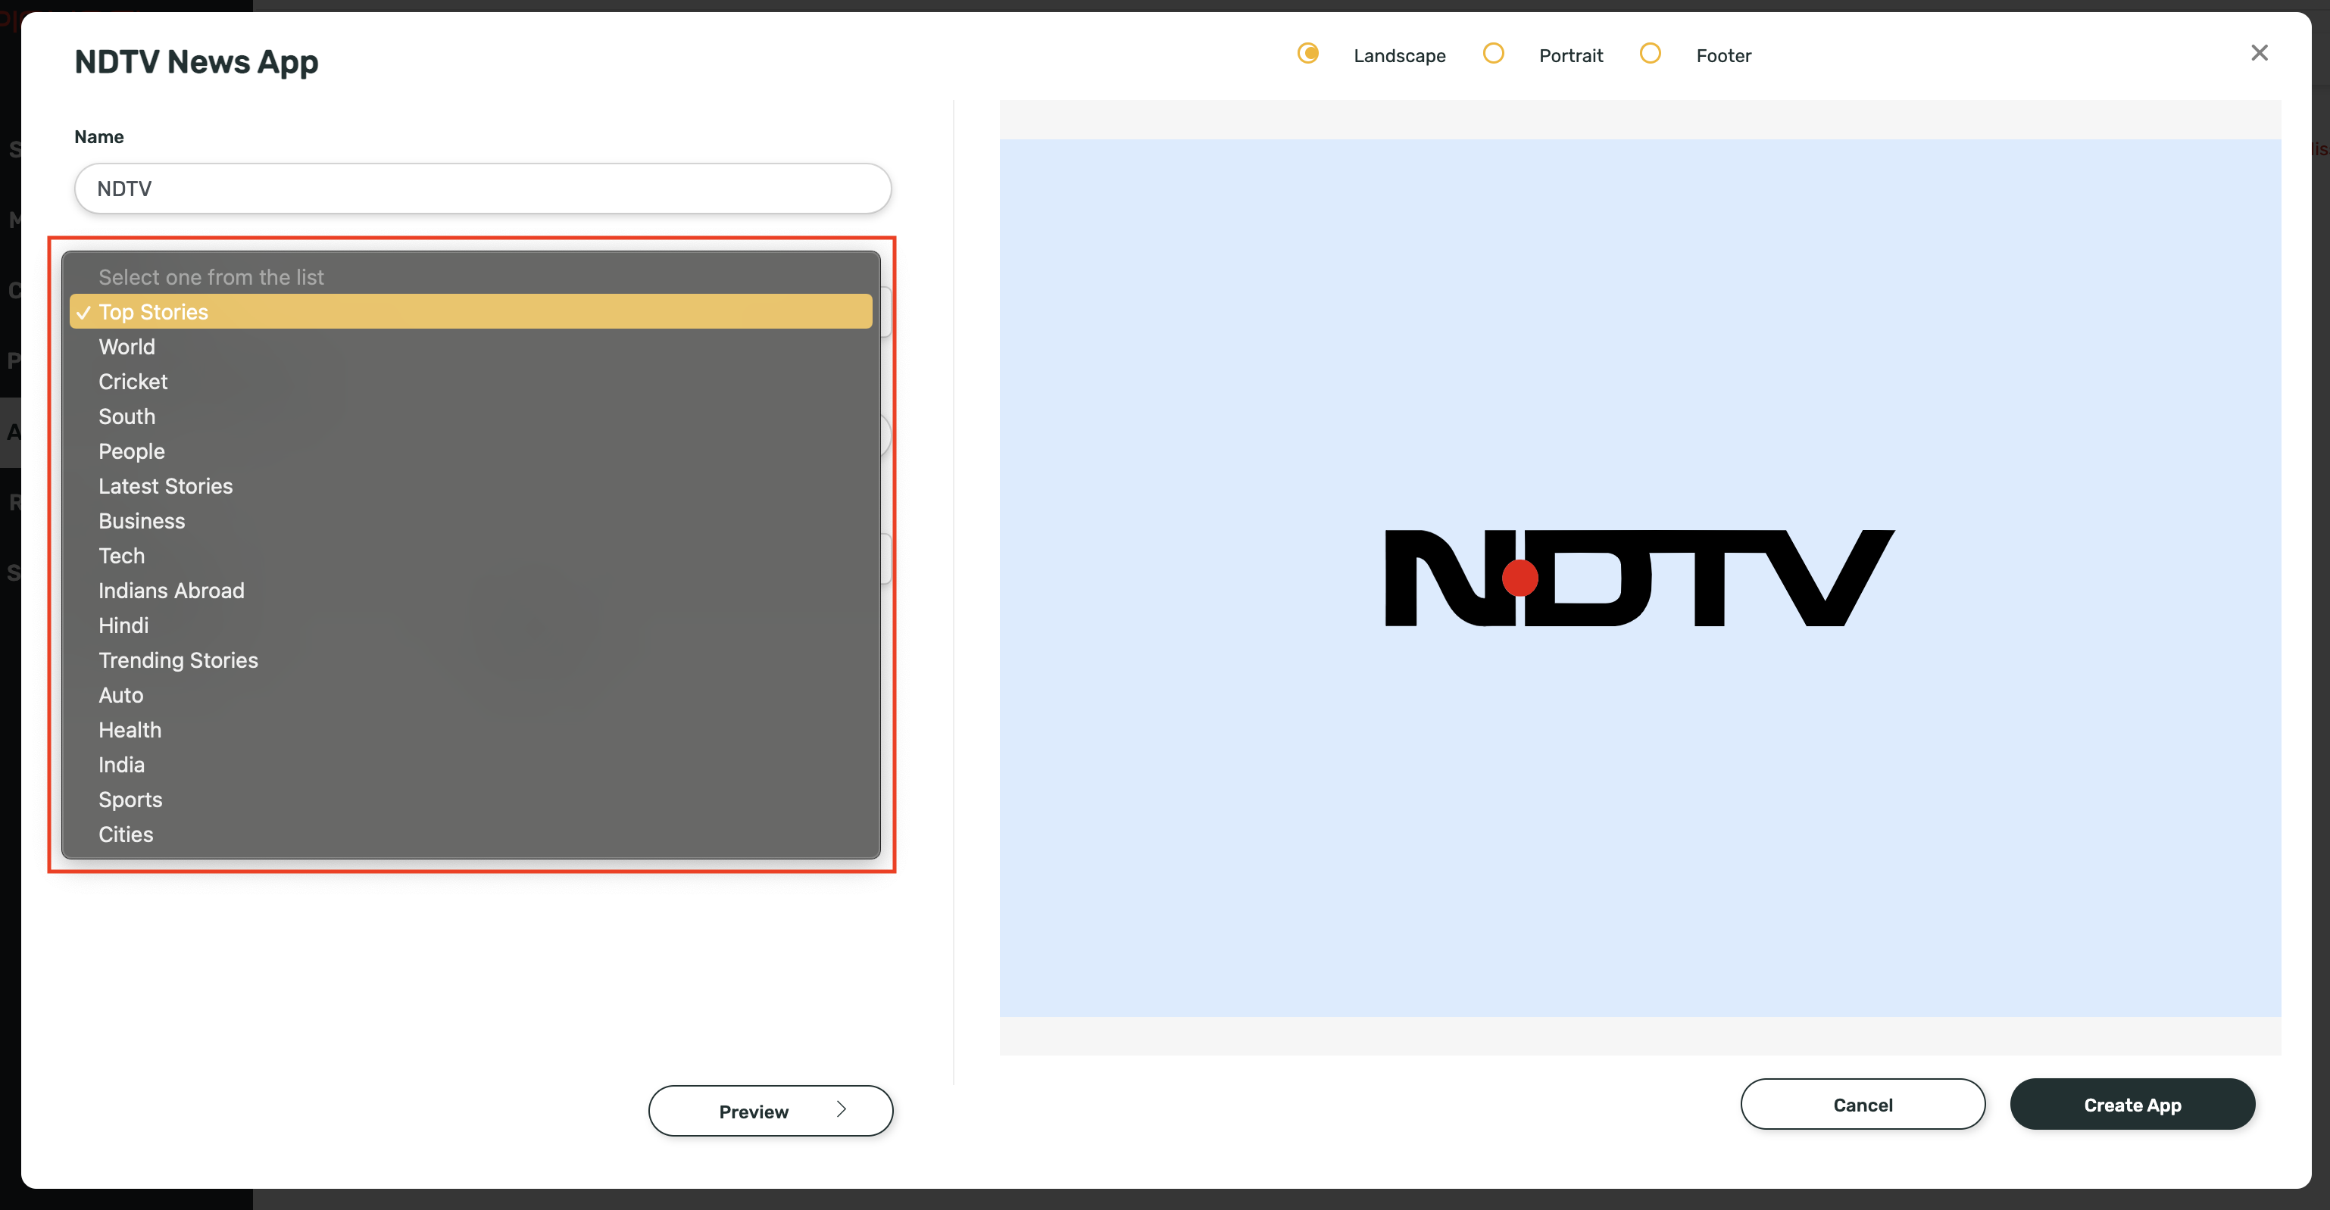Image resolution: width=2330 pixels, height=1210 pixels.
Task: Select the Landscape radio option
Action: point(1308,53)
